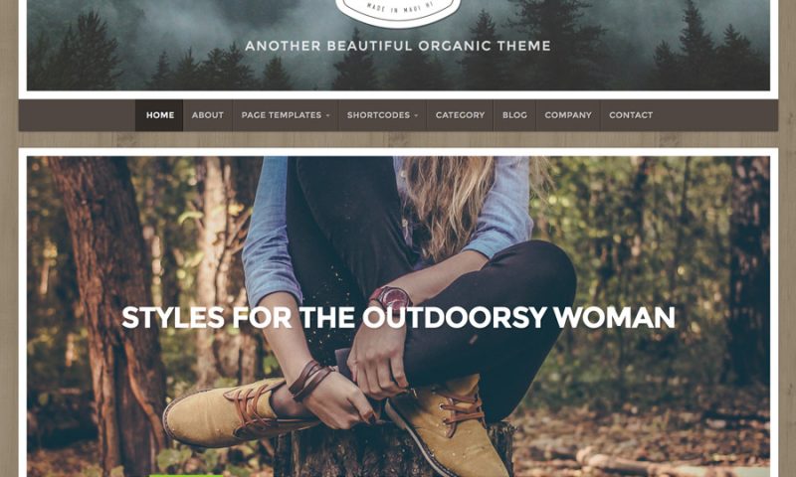Click the leather bracelet on woman's wrist
796x477 pixels.
point(309,380)
